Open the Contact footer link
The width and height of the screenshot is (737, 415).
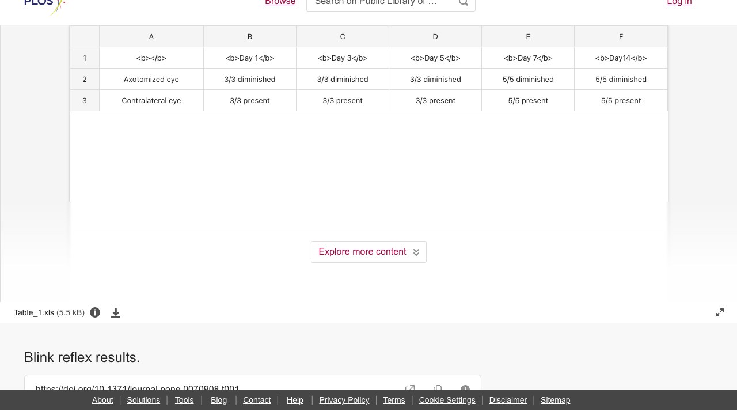[x=257, y=400]
